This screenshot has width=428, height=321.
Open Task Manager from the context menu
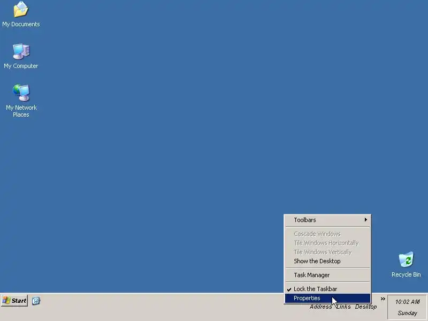(x=327, y=275)
